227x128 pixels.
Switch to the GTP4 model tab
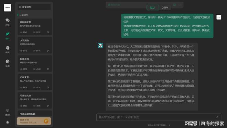165,8
